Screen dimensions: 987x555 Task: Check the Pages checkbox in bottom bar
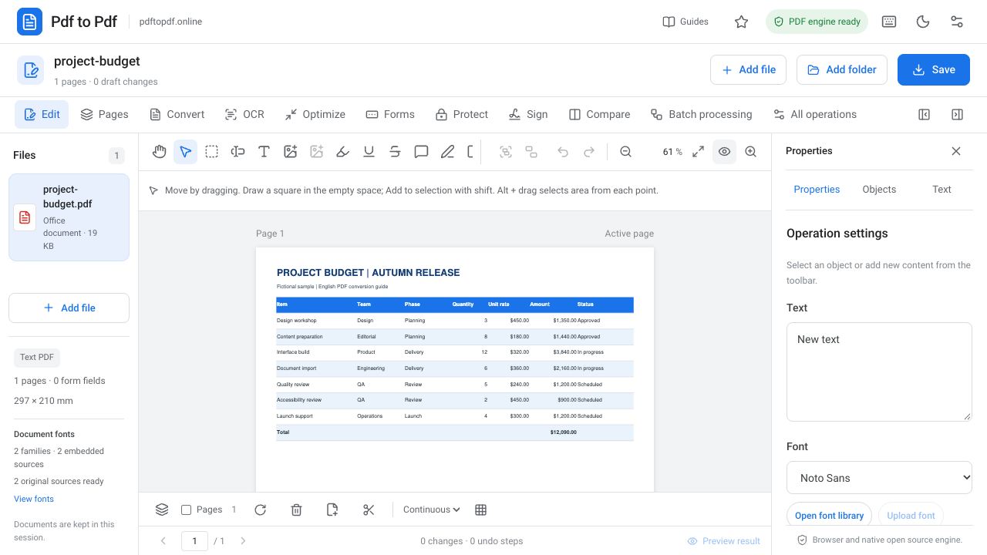click(x=186, y=510)
